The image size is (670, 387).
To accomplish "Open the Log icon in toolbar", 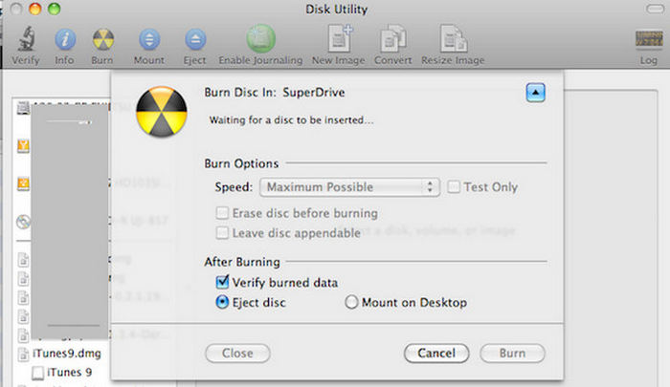I will click(649, 39).
